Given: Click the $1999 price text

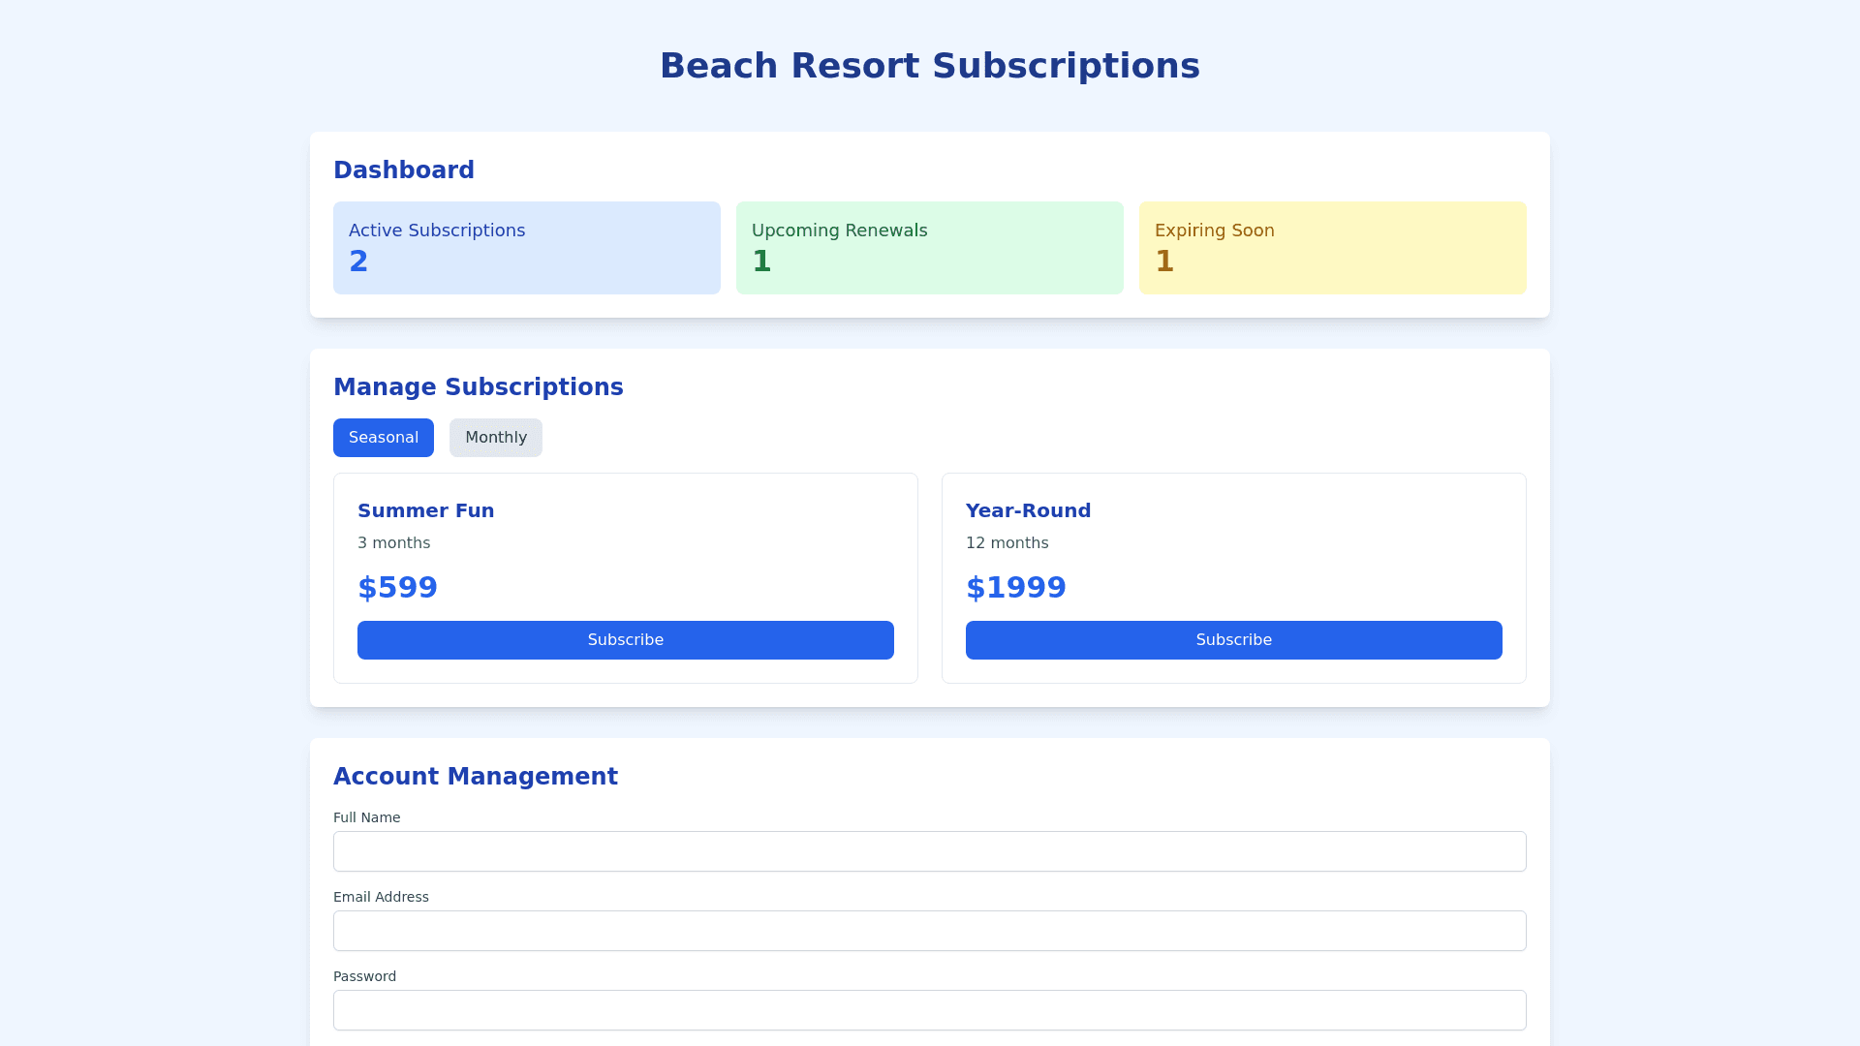Looking at the screenshot, I should tap(1015, 588).
